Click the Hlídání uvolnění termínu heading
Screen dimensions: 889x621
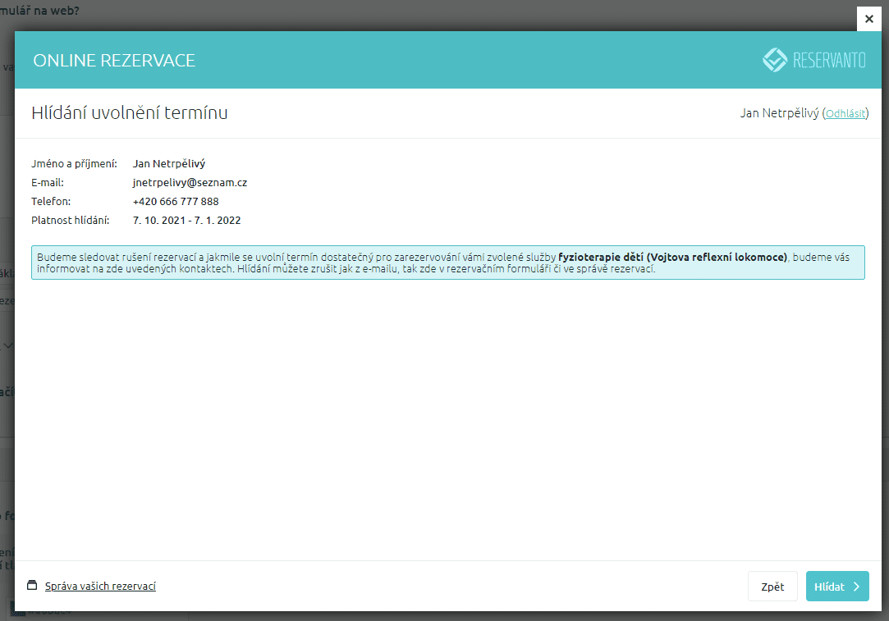(130, 113)
